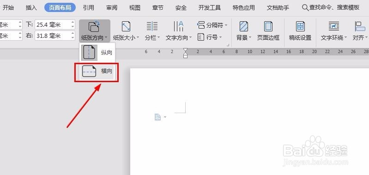Image resolution: width=369 pixels, height=175 pixels.
Task: Expand the 行号 dropdown arrow
Action: [220, 37]
